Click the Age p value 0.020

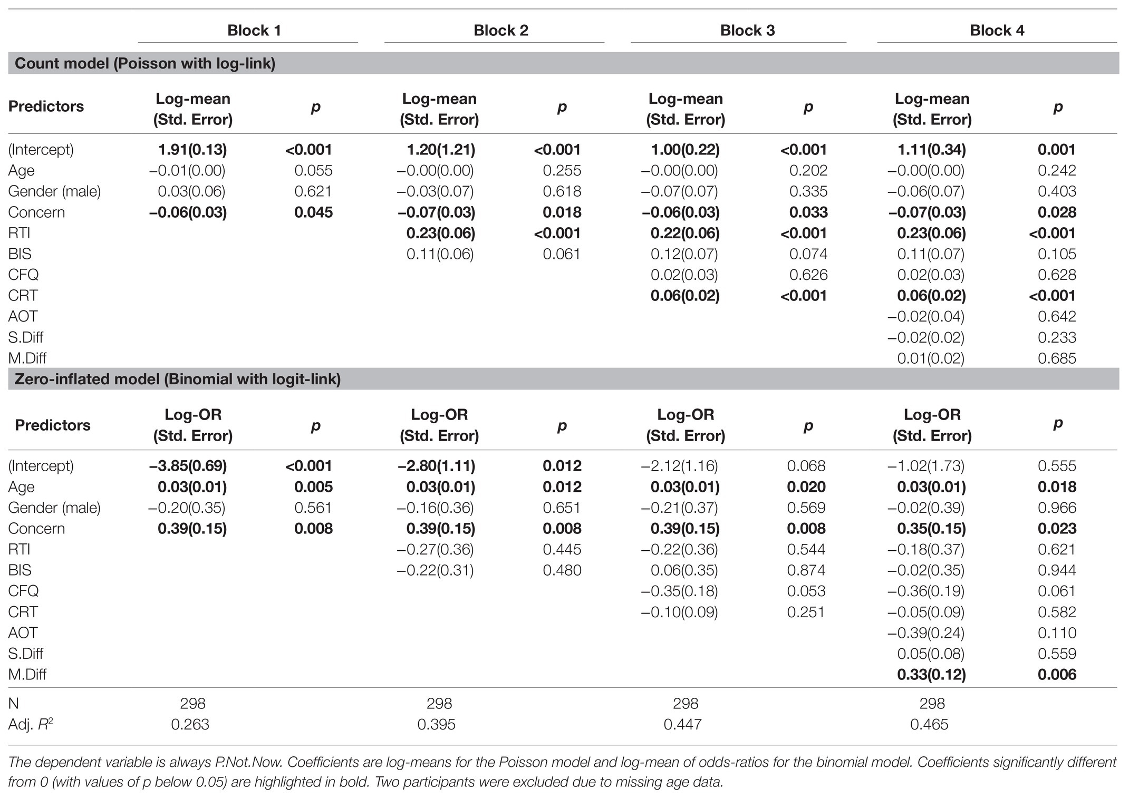click(x=806, y=487)
